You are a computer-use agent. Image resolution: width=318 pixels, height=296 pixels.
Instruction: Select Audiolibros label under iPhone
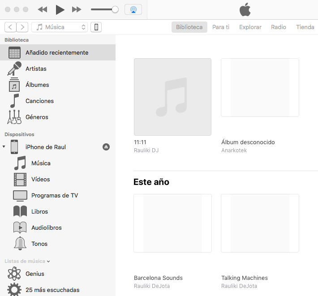(47, 227)
